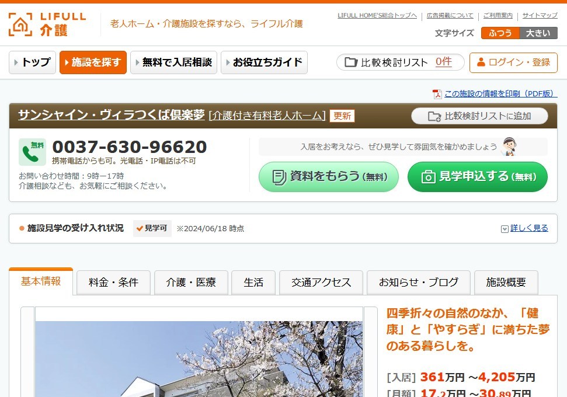This screenshot has width=567, height=397.
Task: Click the folder icon in 比較検討リスト
Action: pos(350,62)
